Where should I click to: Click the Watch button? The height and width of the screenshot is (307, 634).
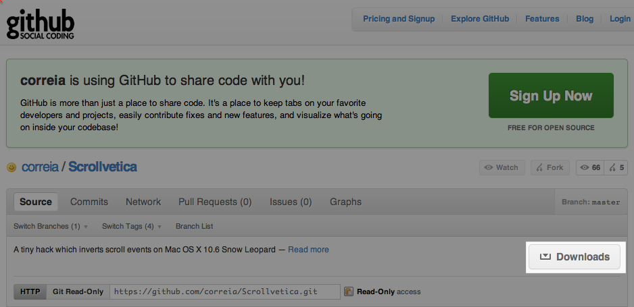502,168
